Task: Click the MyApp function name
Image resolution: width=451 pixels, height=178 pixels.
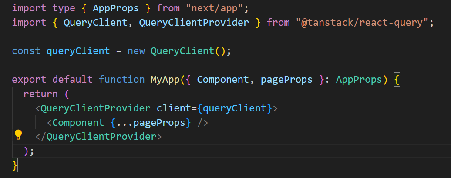Action: click(165, 80)
